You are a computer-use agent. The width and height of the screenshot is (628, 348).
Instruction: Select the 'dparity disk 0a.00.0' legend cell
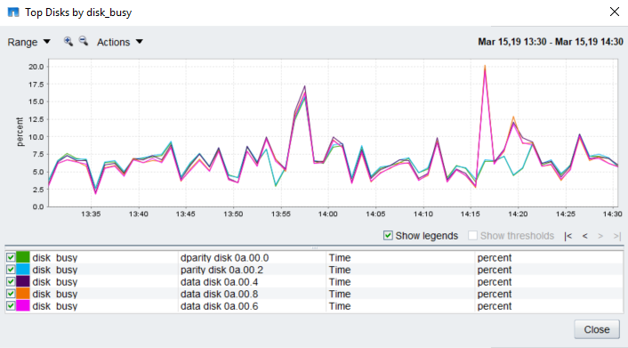click(252, 257)
